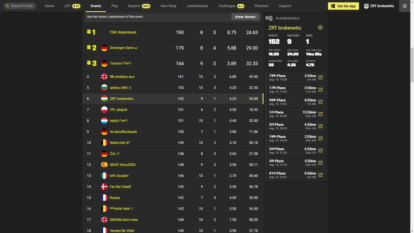Open match details for 81st Place
The image size is (414, 233).
tap(321, 175)
